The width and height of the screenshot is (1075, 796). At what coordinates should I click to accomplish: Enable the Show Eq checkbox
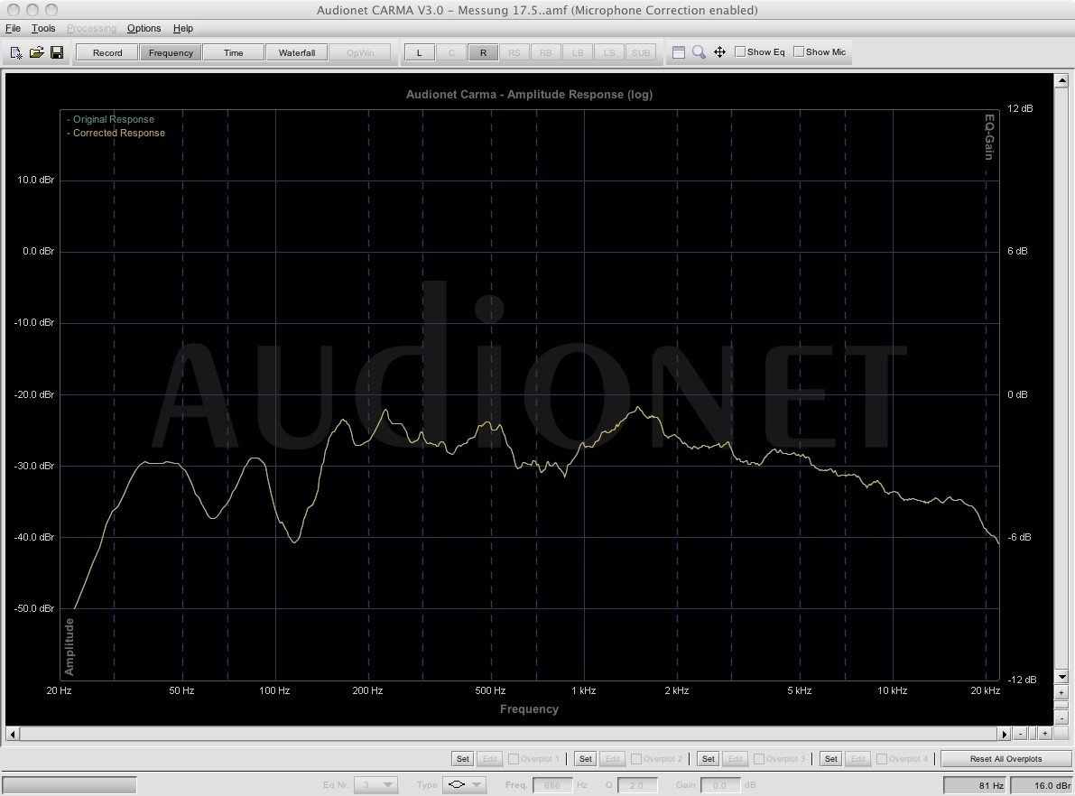(740, 51)
